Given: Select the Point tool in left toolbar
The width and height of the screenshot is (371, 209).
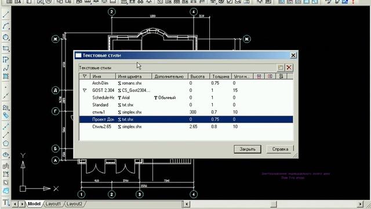Looking at the screenshot, I should pyautogui.click(x=6, y=87).
